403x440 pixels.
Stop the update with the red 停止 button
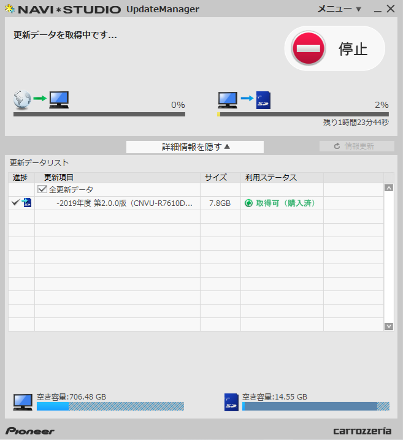pyautogui.click(x=334, y=48)
